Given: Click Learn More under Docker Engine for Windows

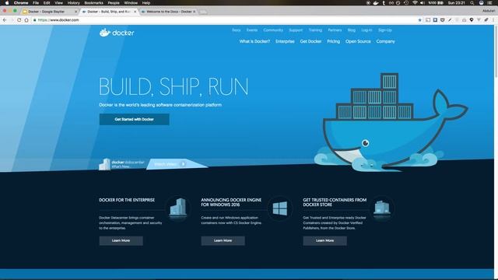Looking at the screenshot, I should 223,240.
